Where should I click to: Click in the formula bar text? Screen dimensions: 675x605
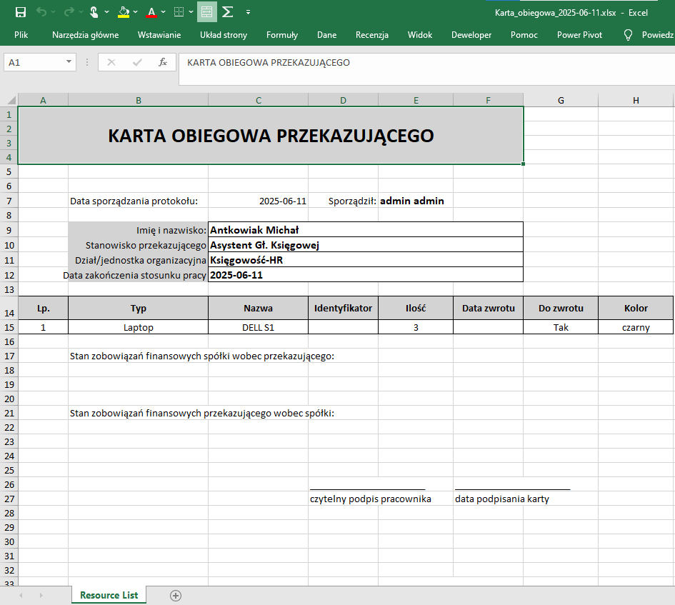[x=268, y=62]
